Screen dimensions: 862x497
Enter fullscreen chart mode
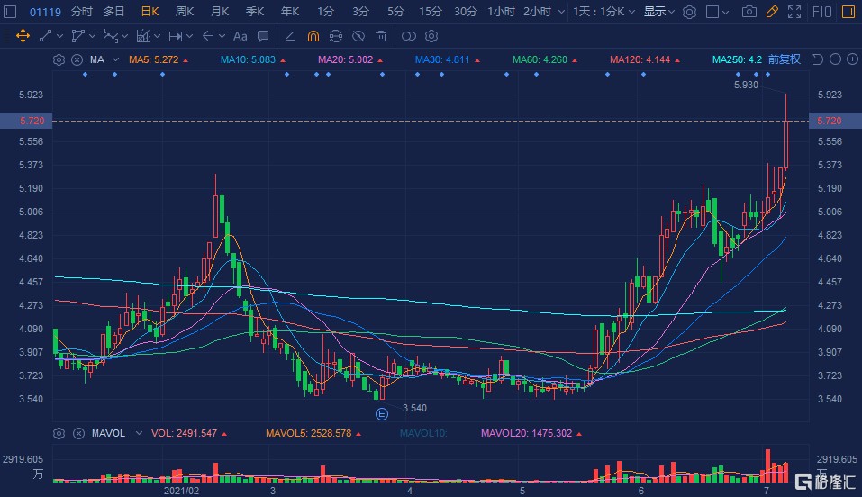[793, 12]
